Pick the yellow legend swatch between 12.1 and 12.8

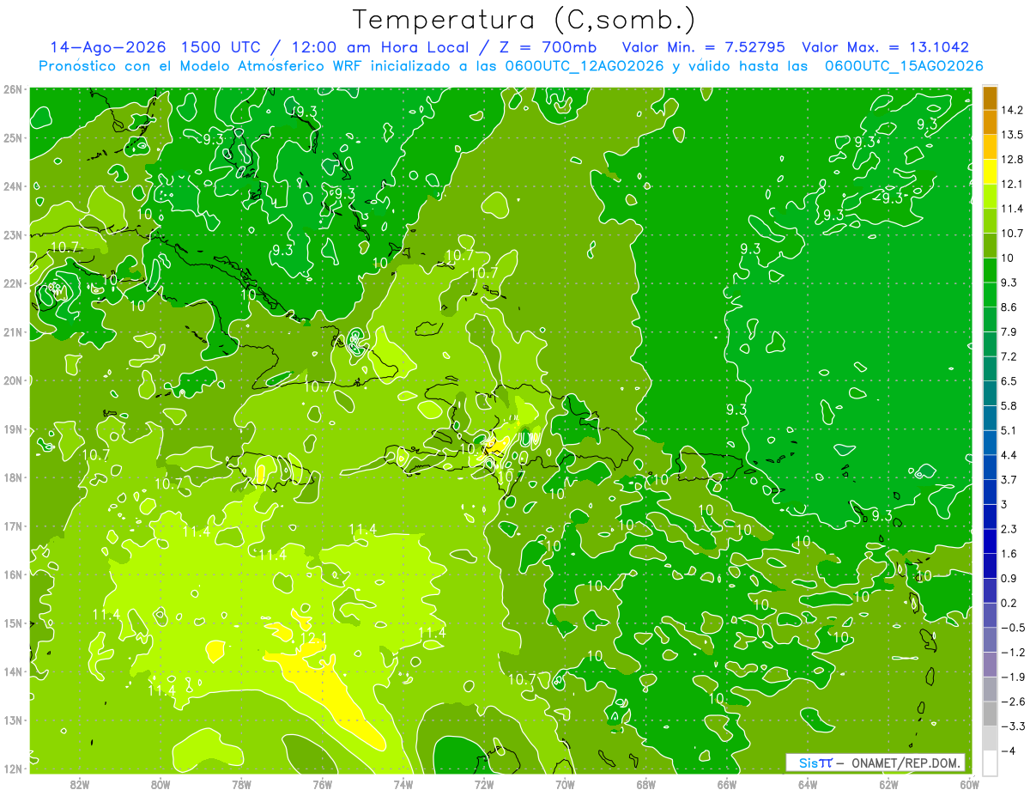(x=990, y=172)
